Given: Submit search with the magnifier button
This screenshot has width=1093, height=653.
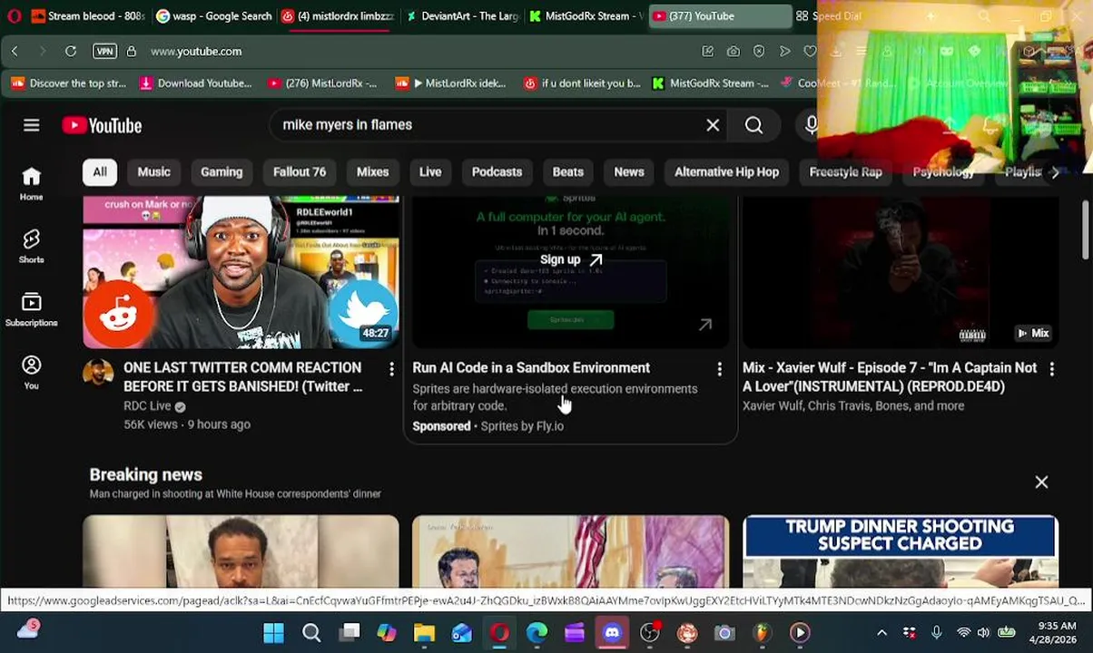Looking at the screenshot, I should click(753, 125).
